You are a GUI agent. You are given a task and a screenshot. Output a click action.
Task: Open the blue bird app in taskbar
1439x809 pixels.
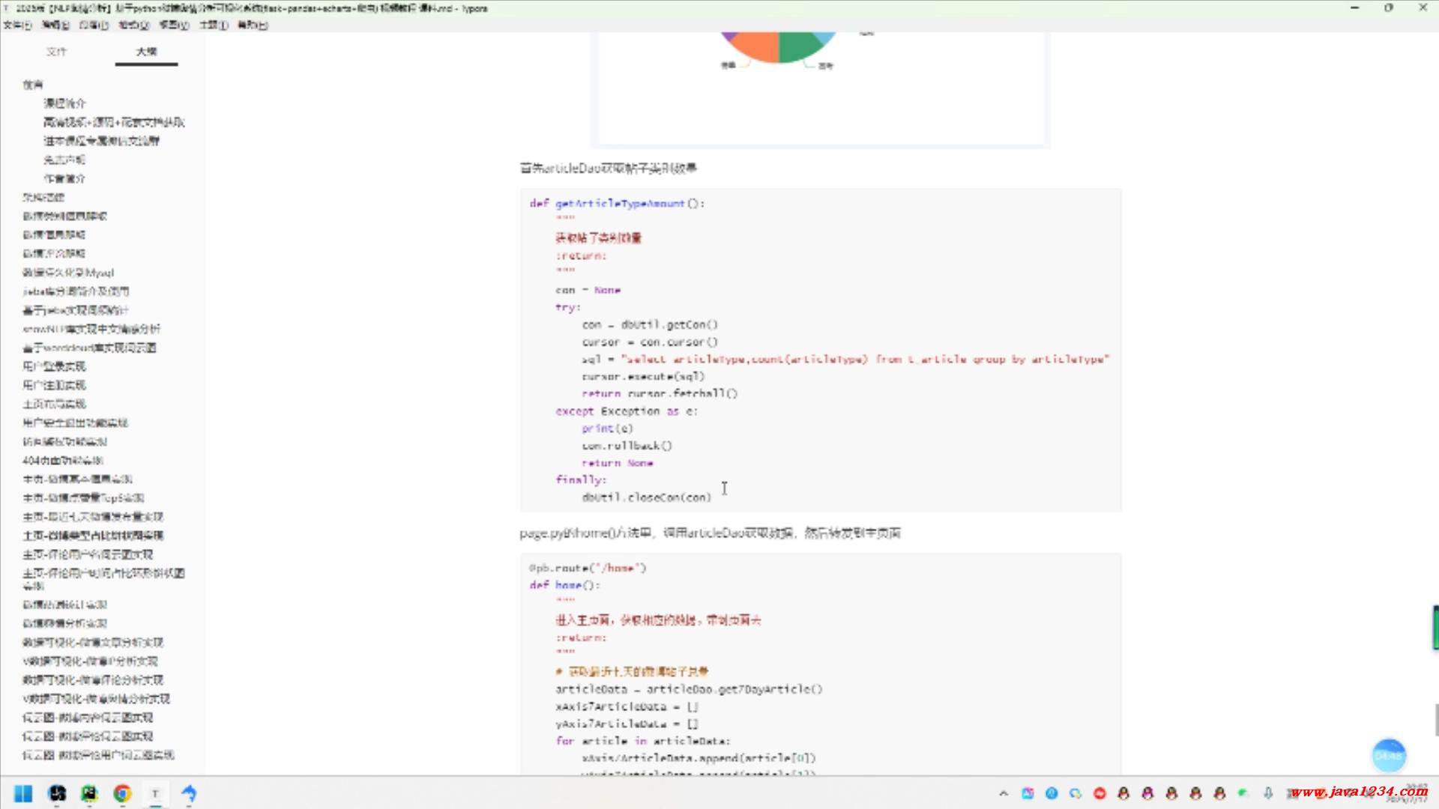tap(189, 793)
